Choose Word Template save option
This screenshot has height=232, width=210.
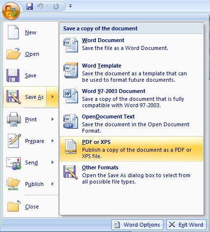[x=131, y=72]
